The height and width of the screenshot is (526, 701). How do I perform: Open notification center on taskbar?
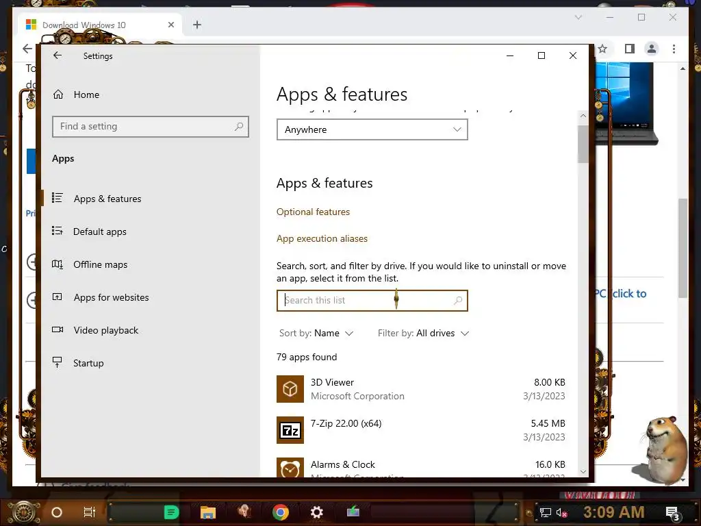672,514
